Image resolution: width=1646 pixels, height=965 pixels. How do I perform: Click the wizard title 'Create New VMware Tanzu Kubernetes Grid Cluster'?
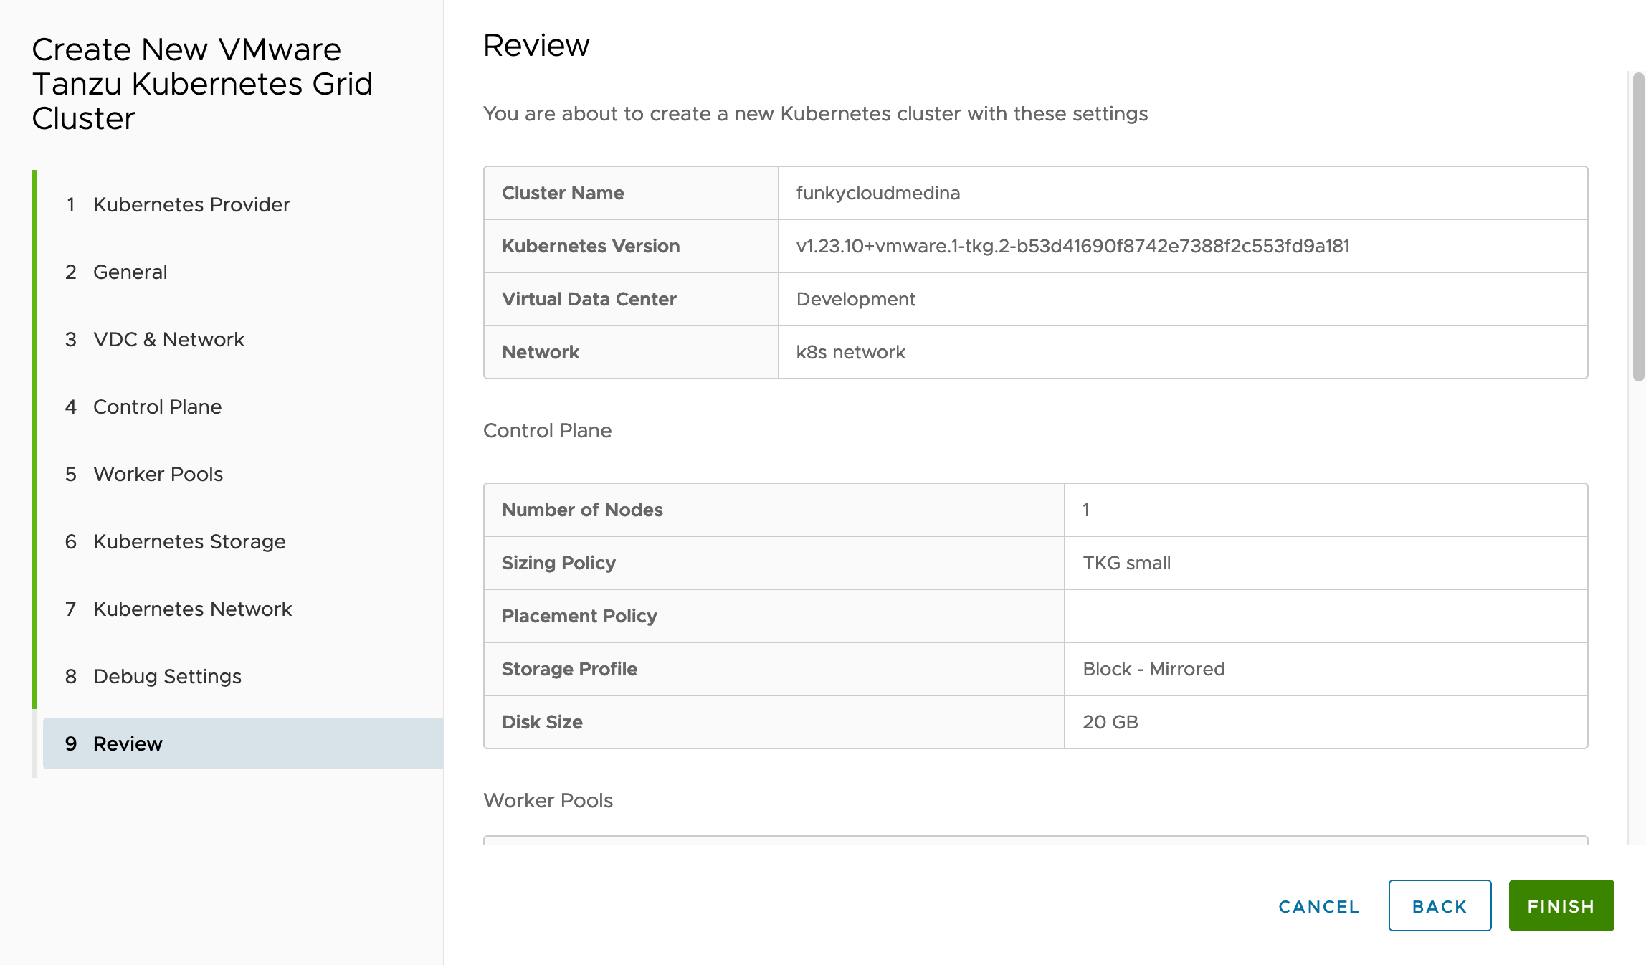pyautogui.click(x=202, y=84)
